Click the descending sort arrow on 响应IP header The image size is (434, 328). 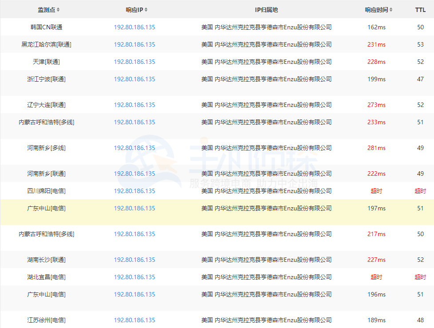click(x=146, y=10)
